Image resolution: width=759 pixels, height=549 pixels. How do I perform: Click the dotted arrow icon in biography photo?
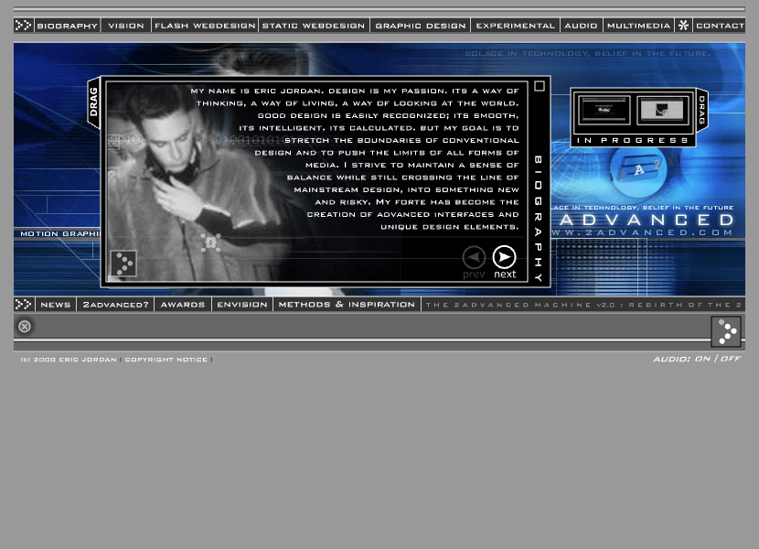(x=123, y=264)
